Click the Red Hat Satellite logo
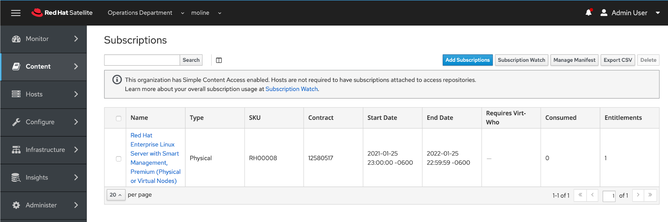The height and width of the screenshot is (222, 668). [x=62, y=13]
